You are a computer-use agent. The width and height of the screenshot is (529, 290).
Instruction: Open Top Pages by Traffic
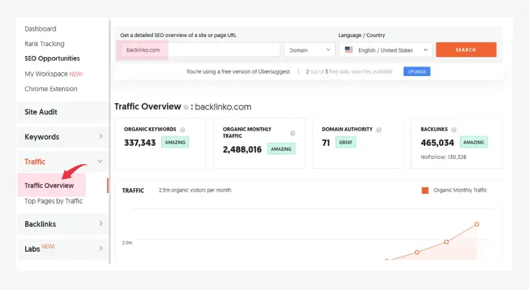tap(54, 201)
